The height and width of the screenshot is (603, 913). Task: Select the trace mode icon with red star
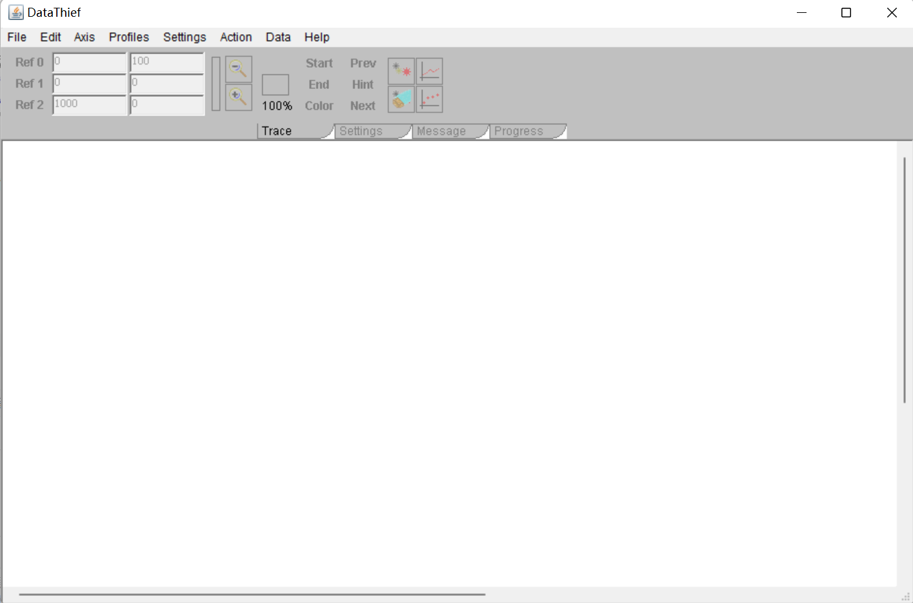click(401, 71)
